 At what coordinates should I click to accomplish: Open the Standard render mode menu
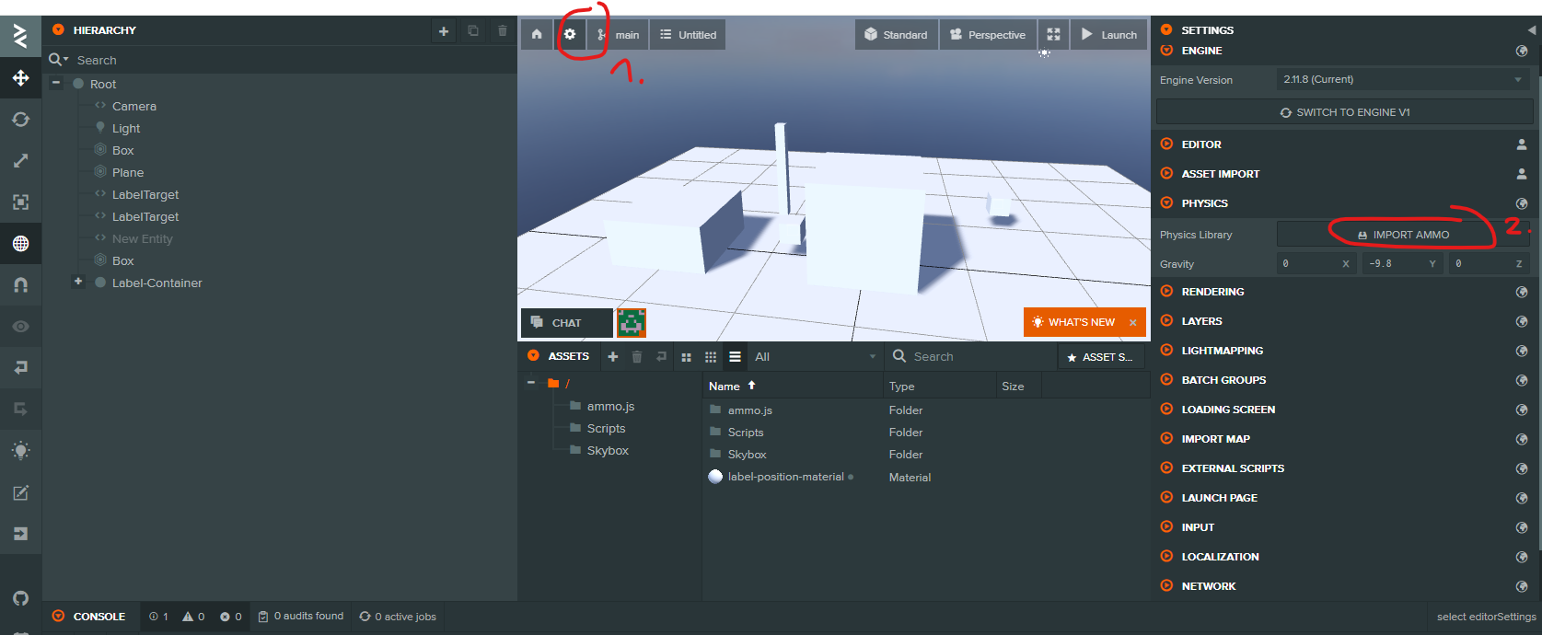click(x=896, y=35)
